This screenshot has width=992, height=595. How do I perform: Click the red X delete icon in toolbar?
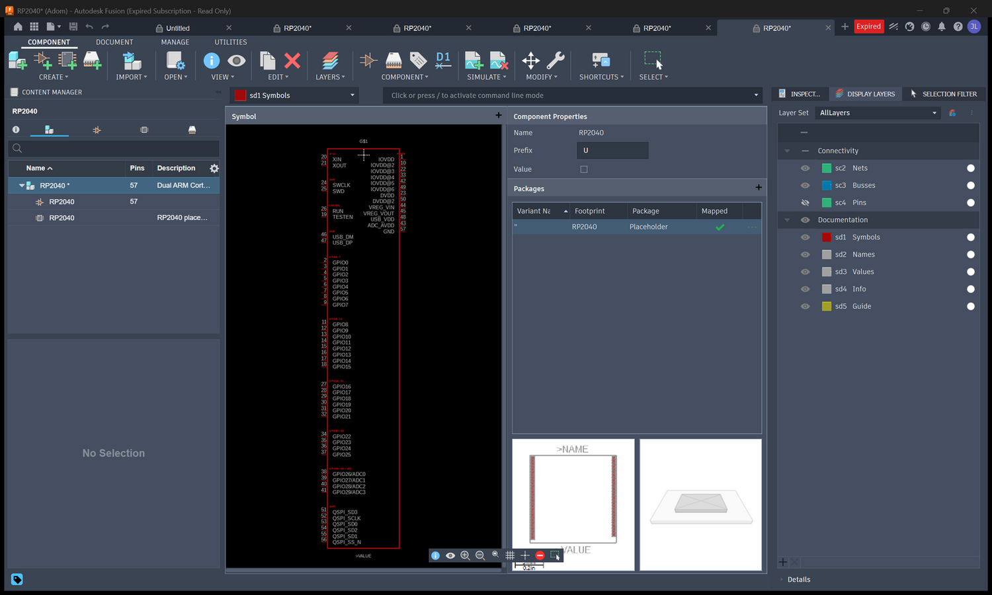(292, 61)
